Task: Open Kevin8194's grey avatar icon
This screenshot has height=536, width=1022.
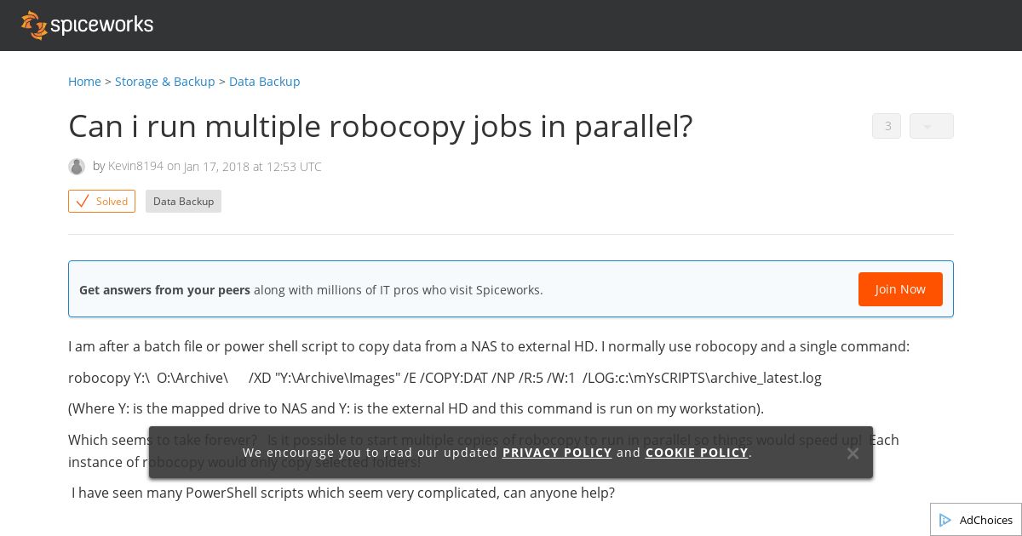Action: [77, 167]
